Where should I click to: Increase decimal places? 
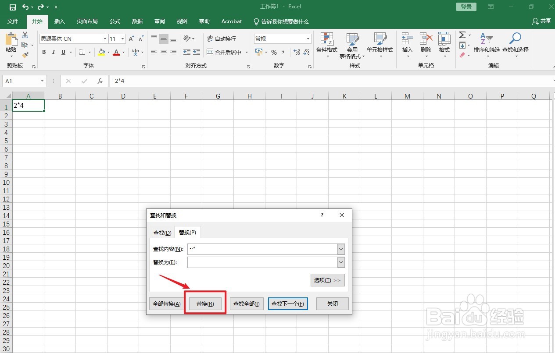point(297,52)
